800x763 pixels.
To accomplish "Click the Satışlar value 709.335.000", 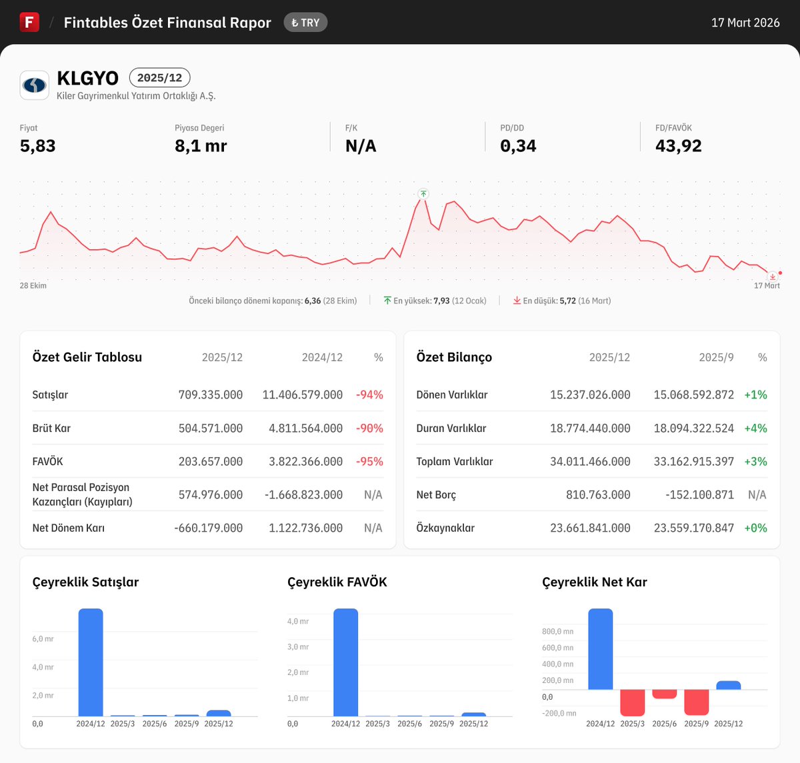I will coord(211,394).
